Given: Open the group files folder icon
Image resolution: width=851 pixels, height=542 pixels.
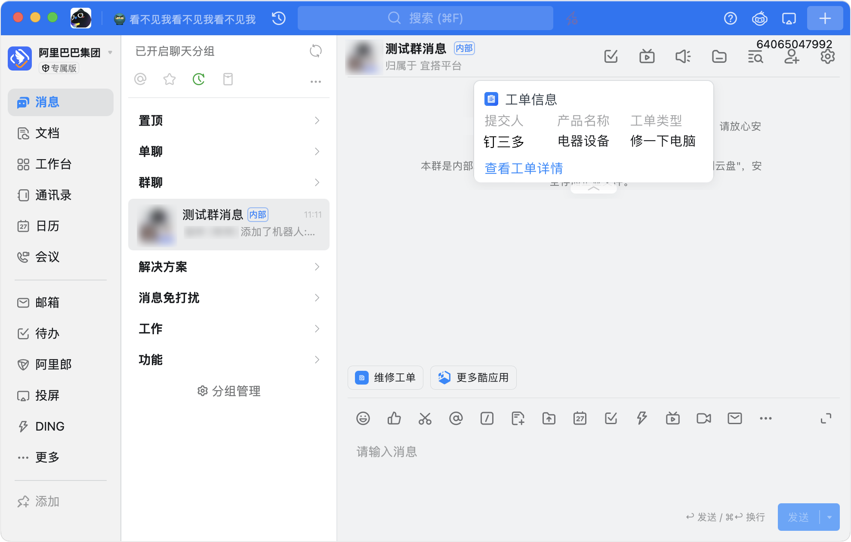Looking at the screenshot, I should (719, 56).
